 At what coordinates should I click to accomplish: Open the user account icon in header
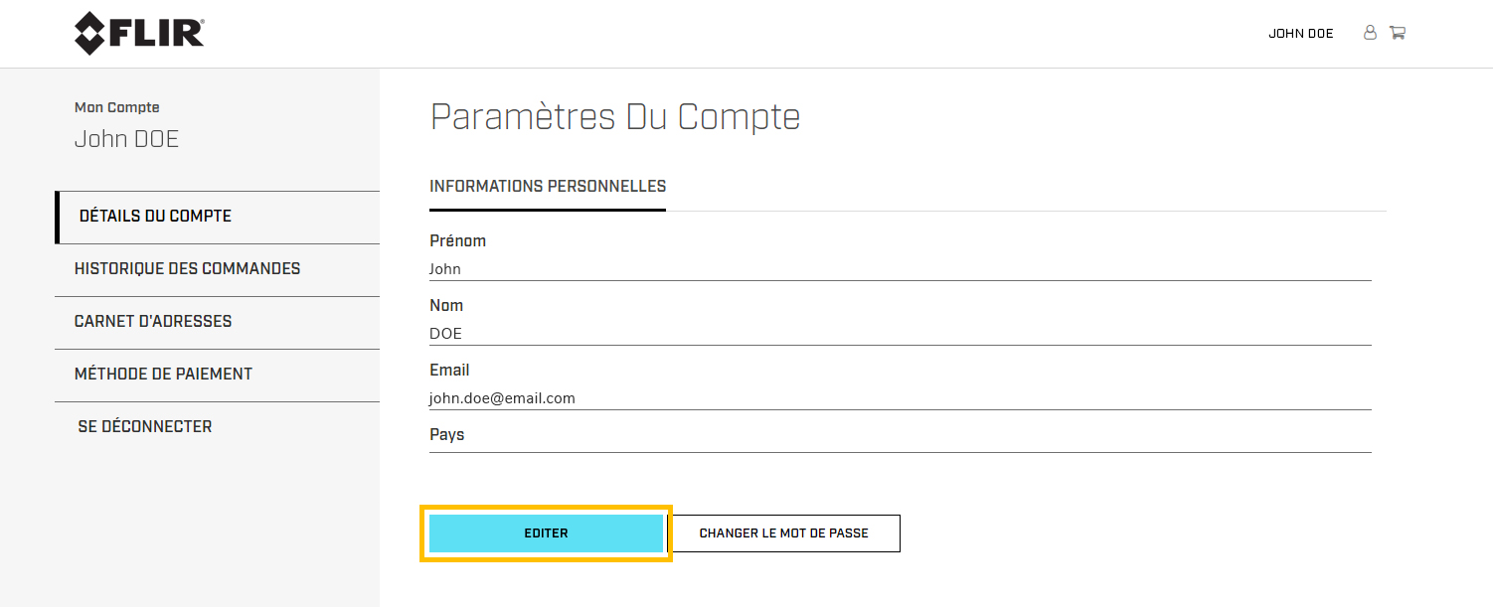[1370, 33]
